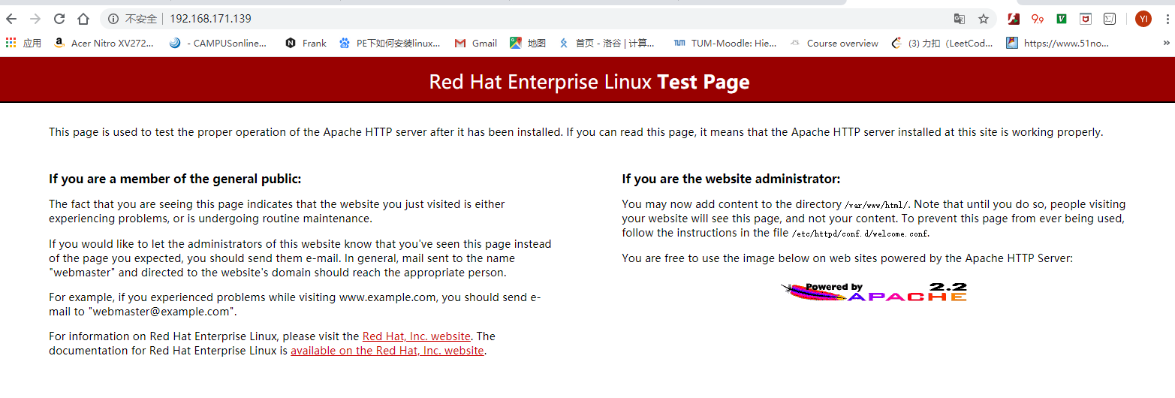Reload the current page
The image size is (1175, 398).
tap(59, 19)
